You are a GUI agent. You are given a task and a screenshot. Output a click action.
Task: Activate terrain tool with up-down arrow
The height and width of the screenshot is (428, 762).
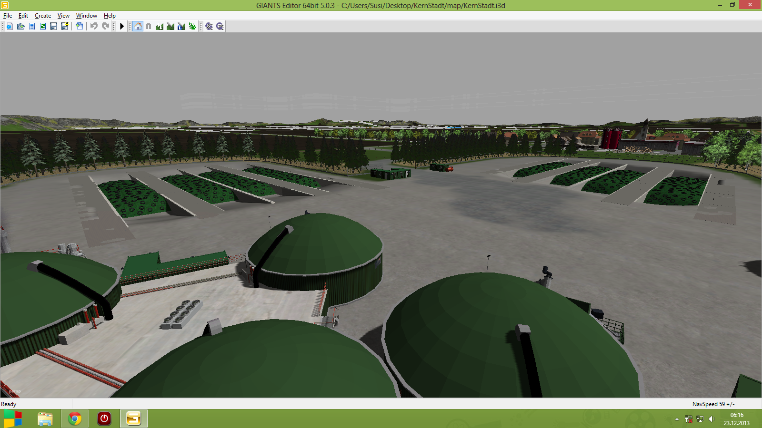coord(160,26)
